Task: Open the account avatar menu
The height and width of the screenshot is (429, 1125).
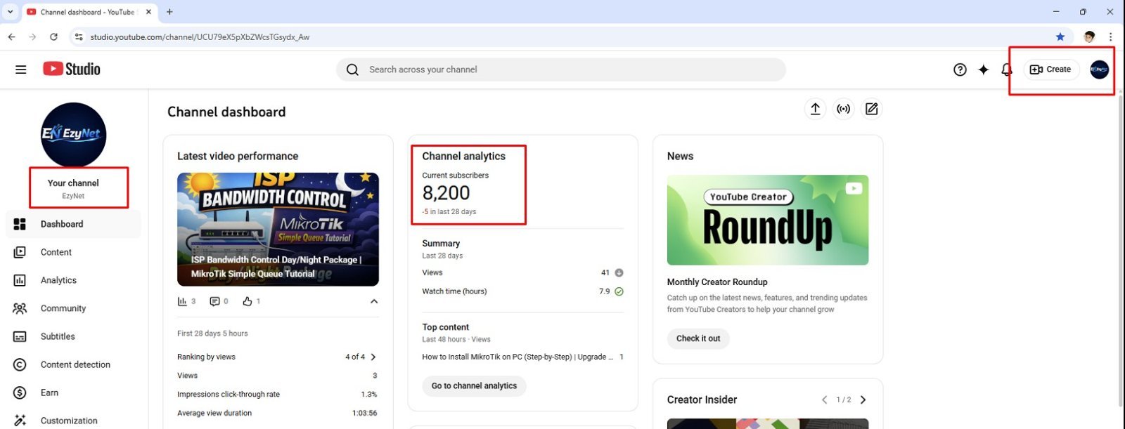Action: [1099, 70]
